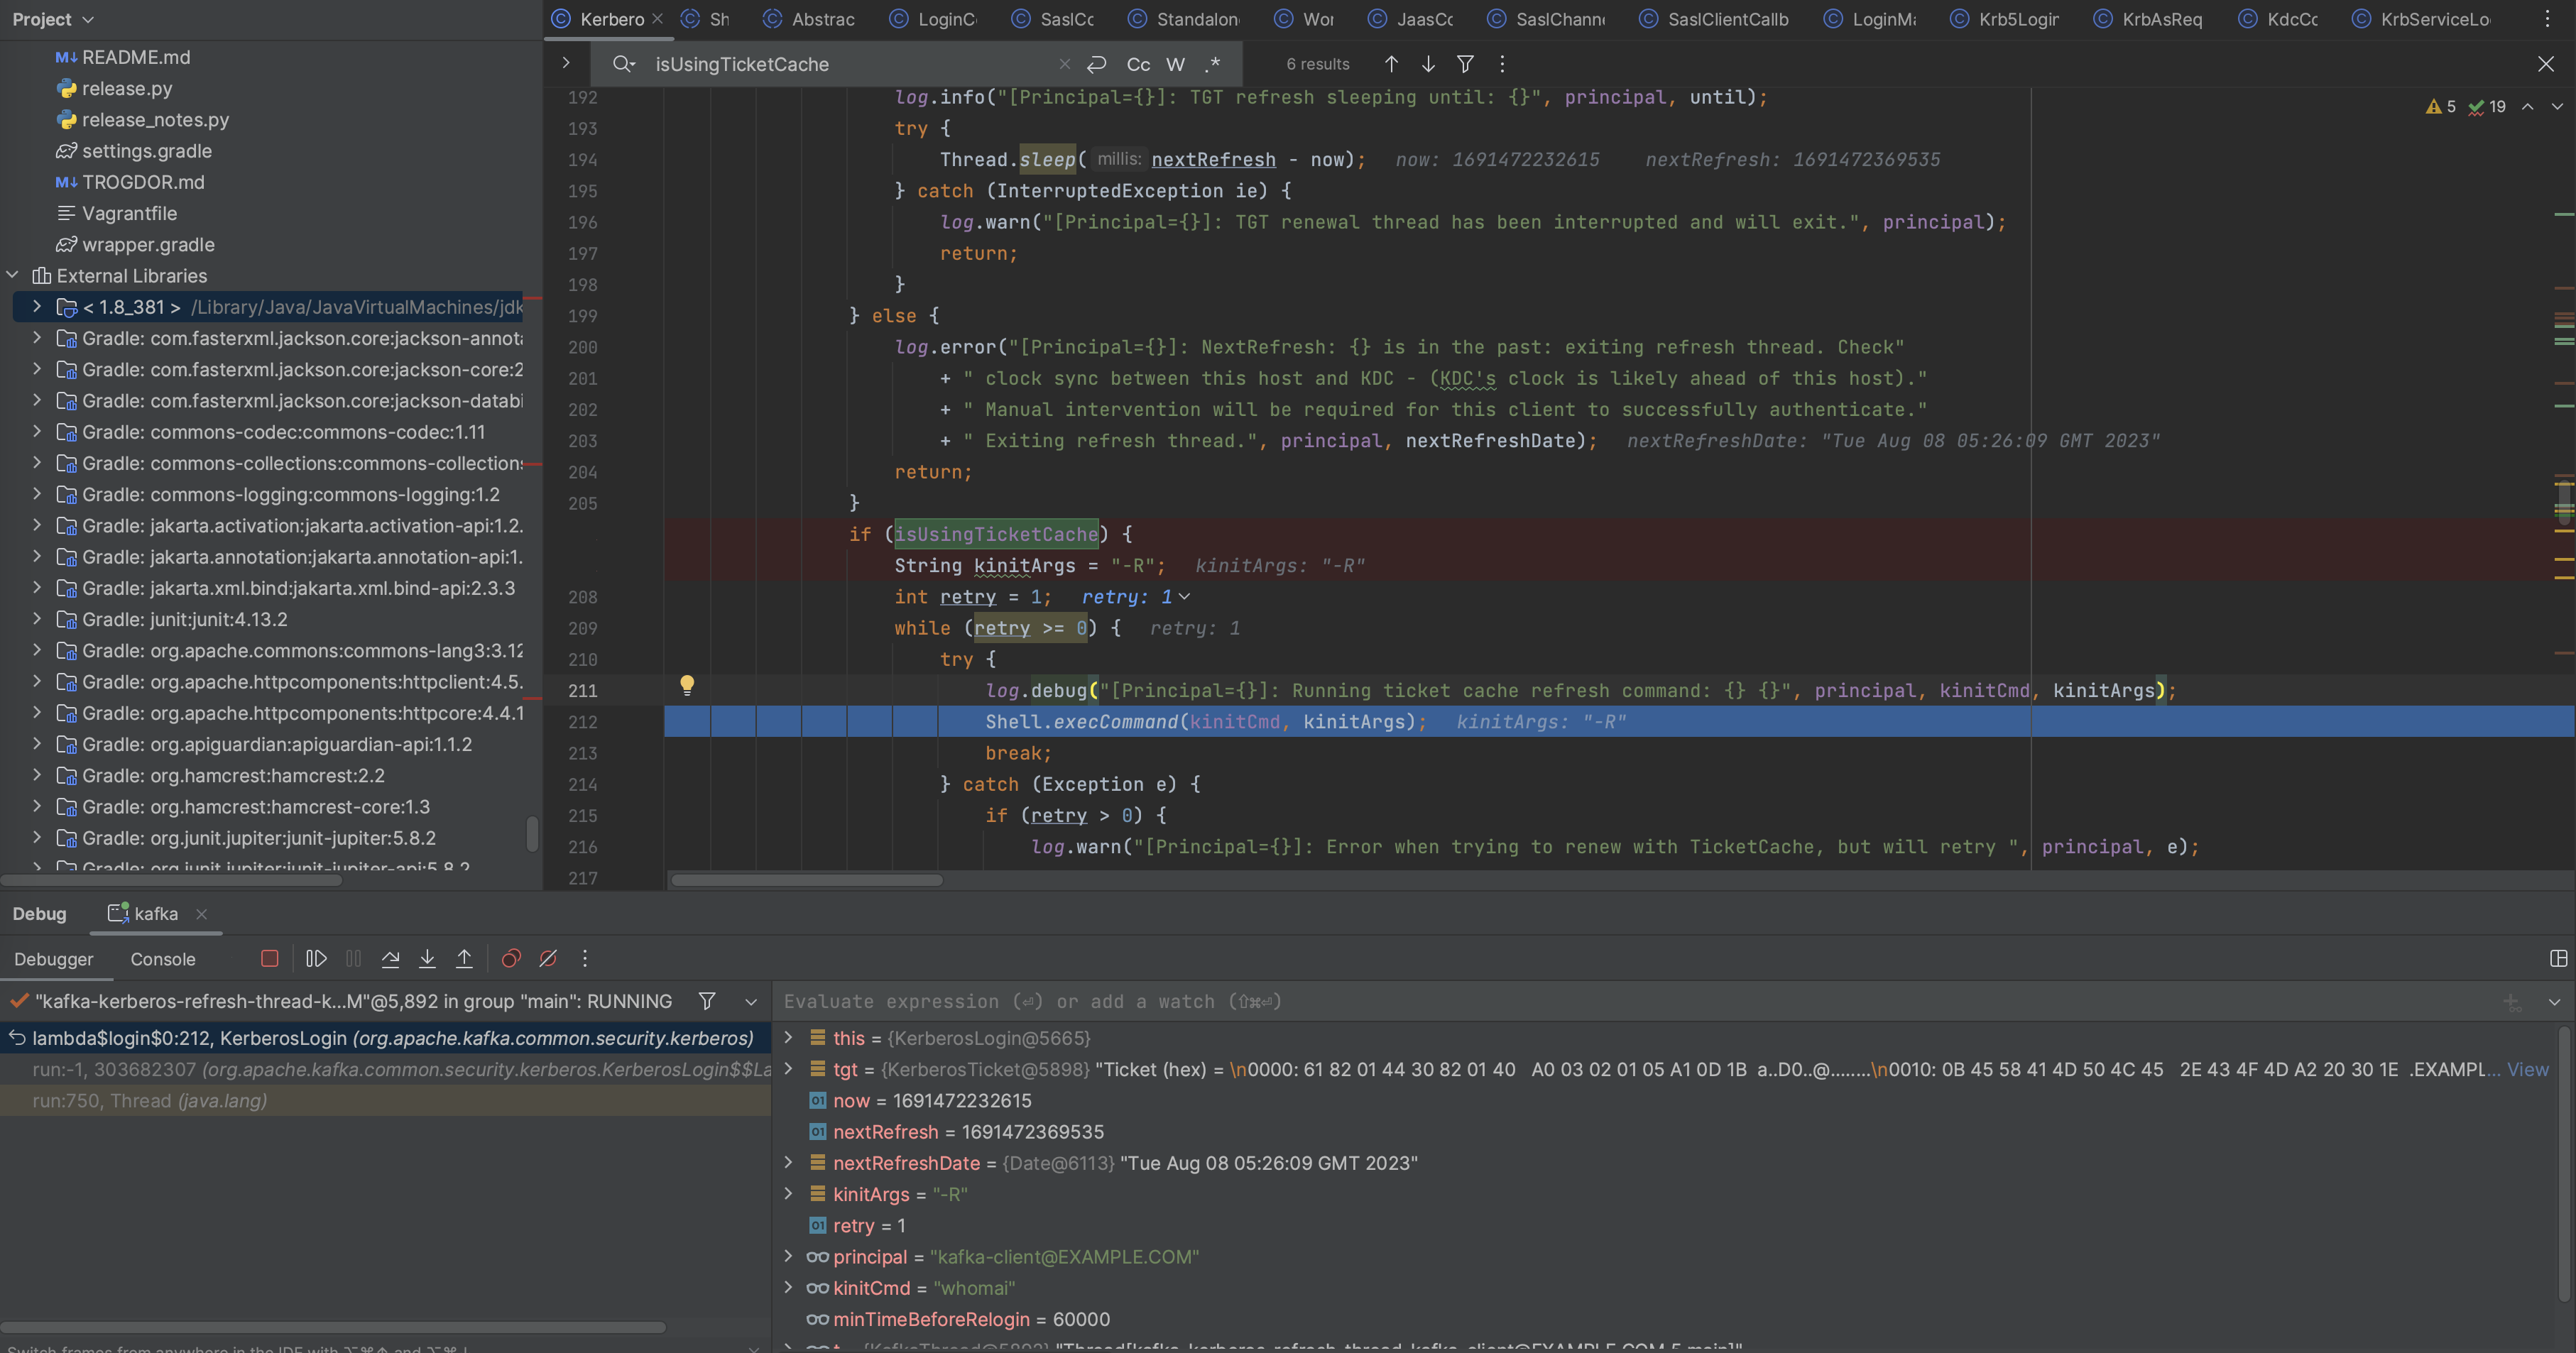
Task: Expand the 1.8_381 JDK library
Action: pos(37,306)
